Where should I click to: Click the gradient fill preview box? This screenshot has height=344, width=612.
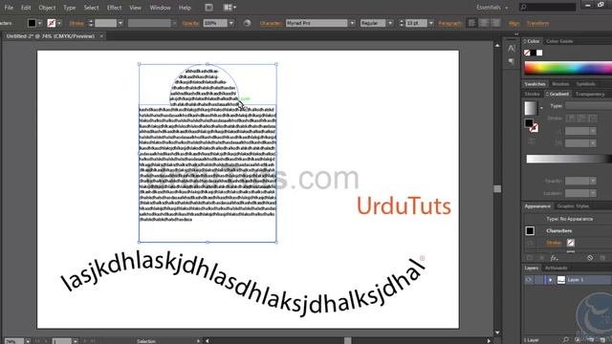(531, 108)
